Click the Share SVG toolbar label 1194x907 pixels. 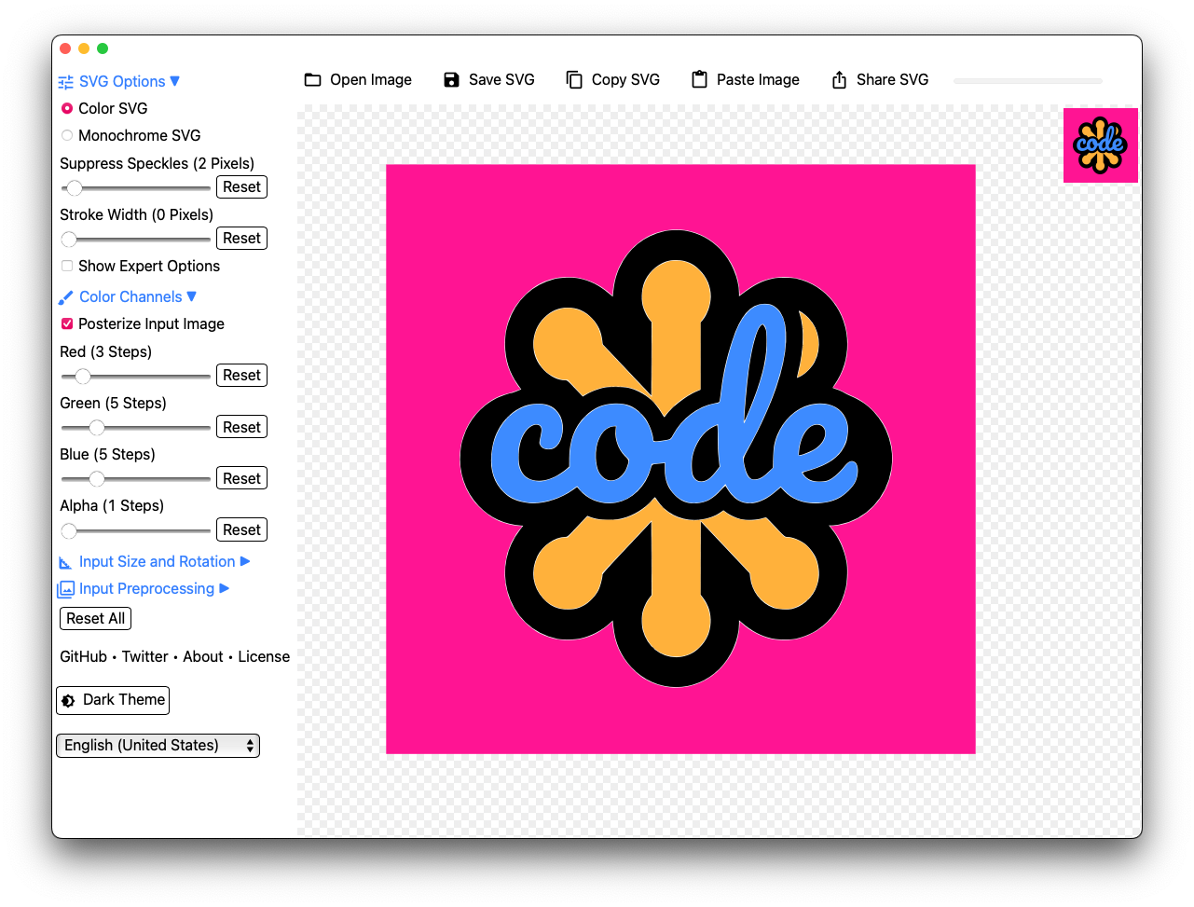click(x=892, y=80)
